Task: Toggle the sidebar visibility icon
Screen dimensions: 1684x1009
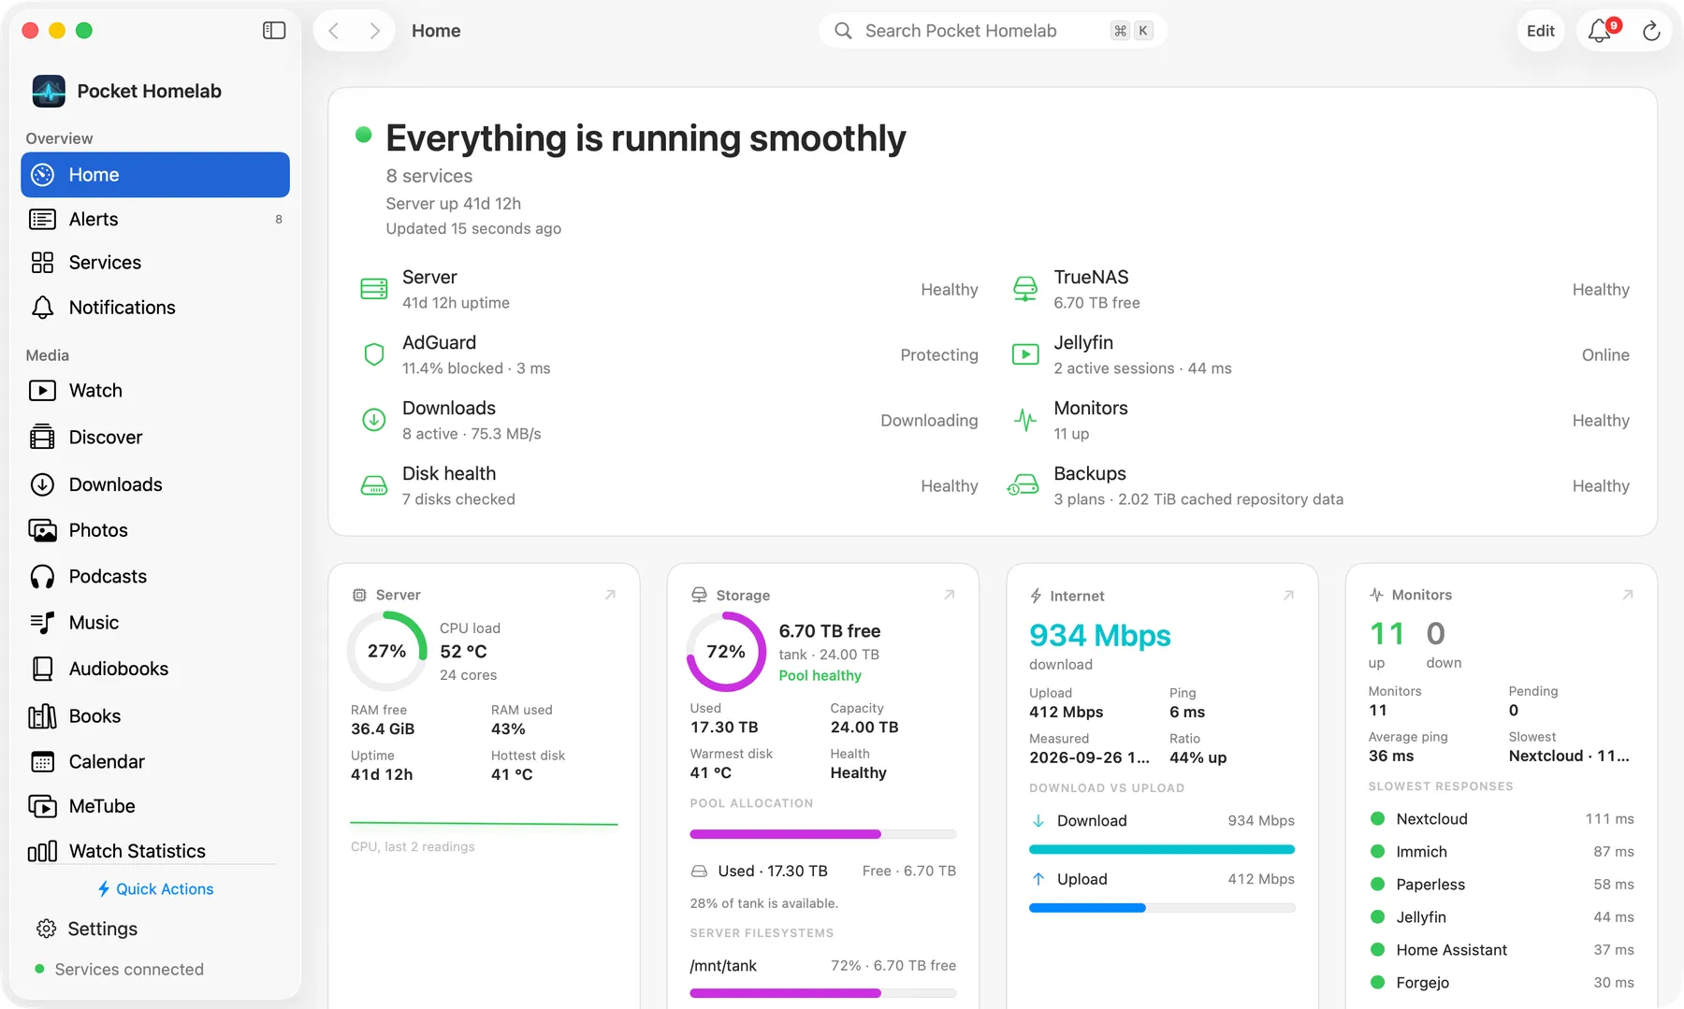Action: (x=274, y=31)
